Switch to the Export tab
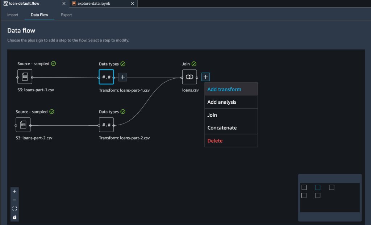 (x=66, y=15)
